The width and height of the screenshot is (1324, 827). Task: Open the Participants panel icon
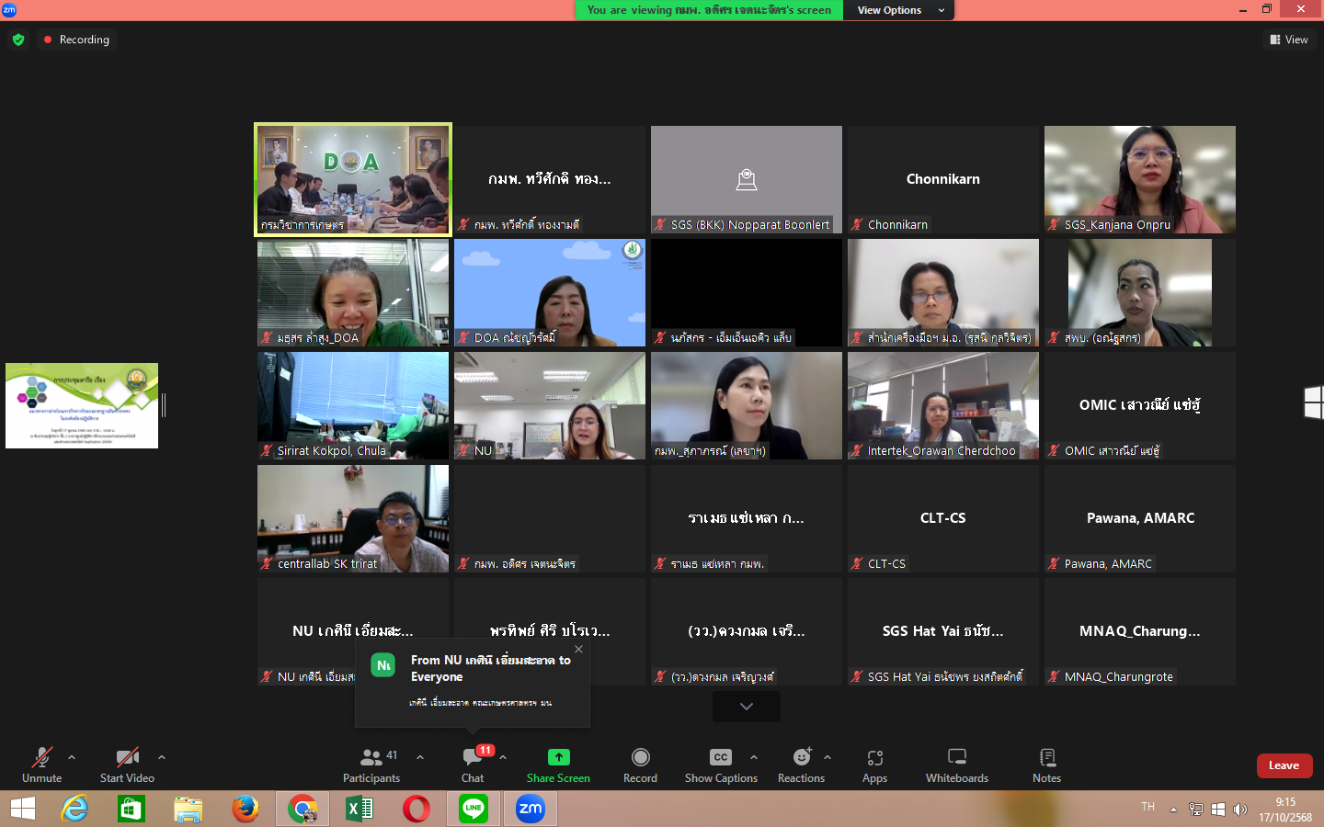coord(371,758)
